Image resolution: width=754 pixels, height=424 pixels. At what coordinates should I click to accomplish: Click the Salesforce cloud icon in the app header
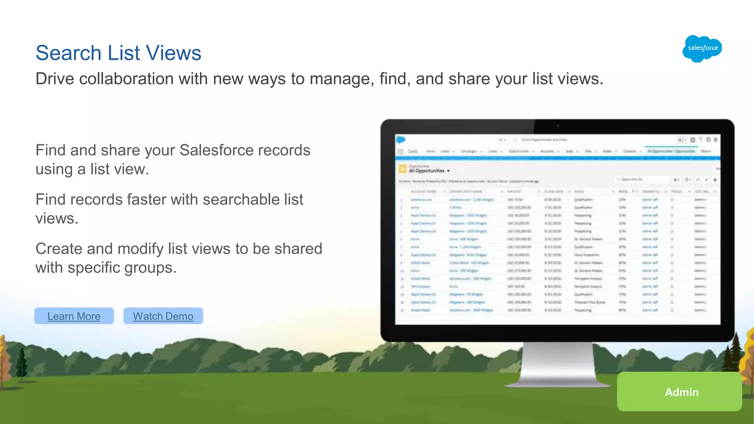[401, 140]
